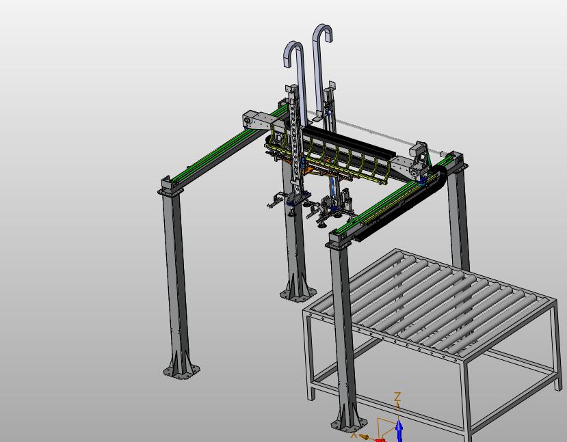Select the orange X-axis arrowhead of the triad
Image resolution: width=567 pixels, height=442 pixels.
click(364, 438)
